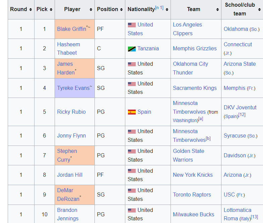Open the Blake Griffin player link
The width and height of the screenshot is (263, 223).
tap(72, 29)
